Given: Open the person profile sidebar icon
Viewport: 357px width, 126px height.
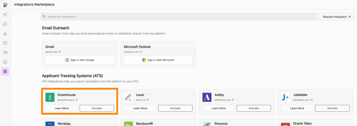Looking at the screenshot, I should [5, 34].
